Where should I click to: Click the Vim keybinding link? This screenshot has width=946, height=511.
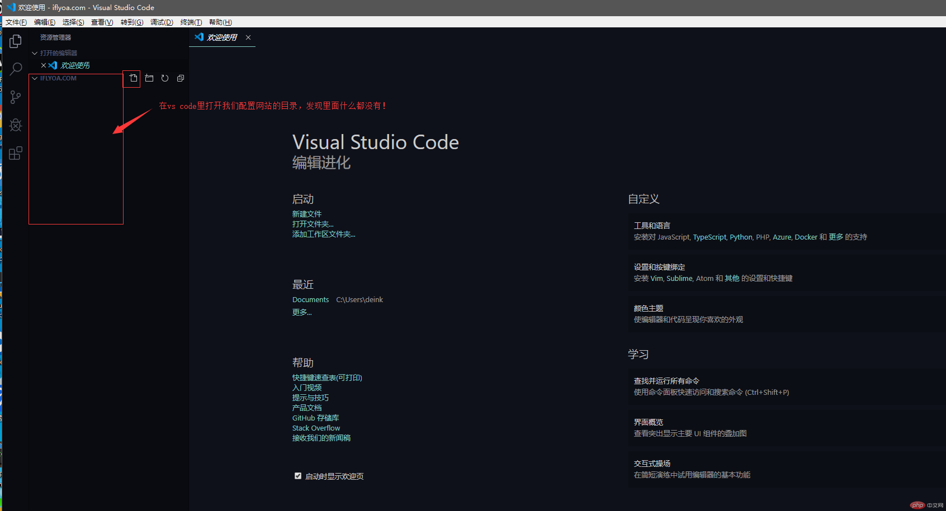(656, 279)
